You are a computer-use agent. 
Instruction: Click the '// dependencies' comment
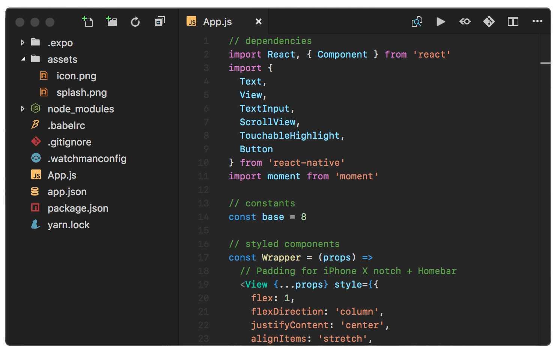pos(270,41)
